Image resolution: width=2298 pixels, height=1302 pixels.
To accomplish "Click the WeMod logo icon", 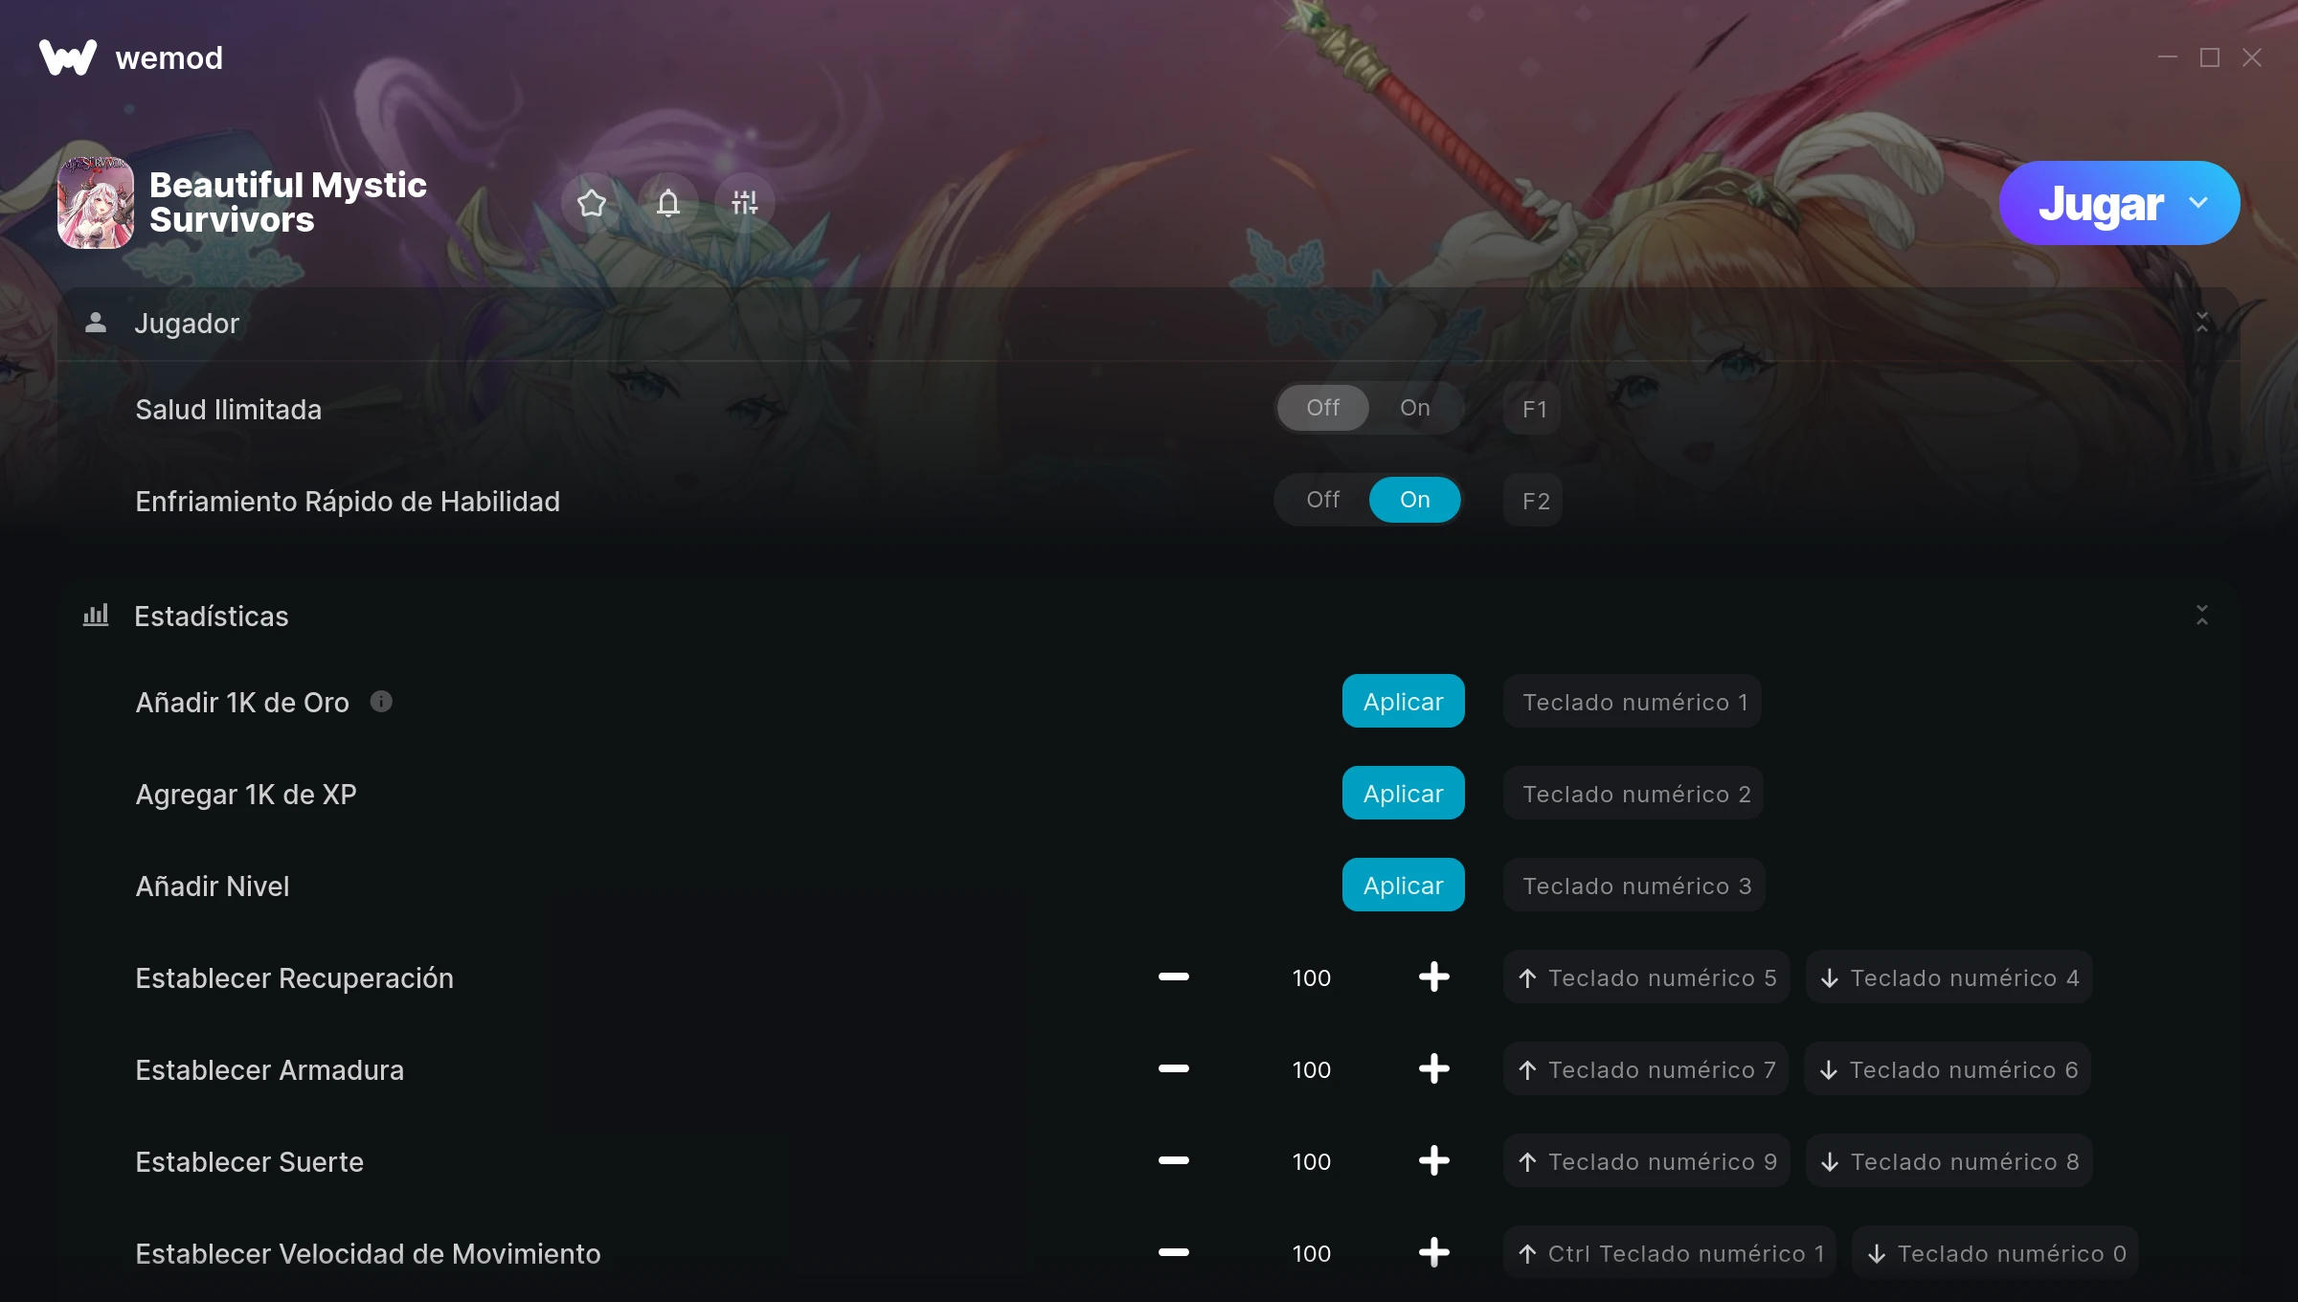I will click(x=68, y=57).
